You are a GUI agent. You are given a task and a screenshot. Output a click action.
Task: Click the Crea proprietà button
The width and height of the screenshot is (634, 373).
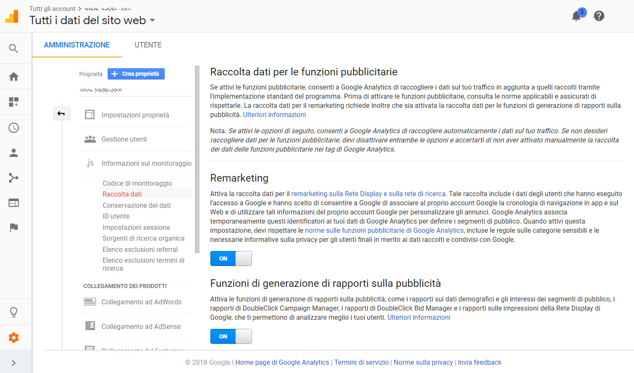136,74
